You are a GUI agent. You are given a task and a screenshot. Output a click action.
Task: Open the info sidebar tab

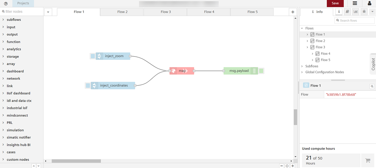tap(317, 12)
